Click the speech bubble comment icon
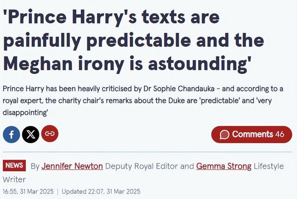The width and height of the screenshot is (297, 199). click(x=225, y=135)
